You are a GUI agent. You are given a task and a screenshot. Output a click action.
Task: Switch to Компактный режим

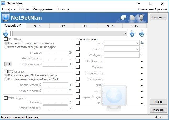pos(152,9)
